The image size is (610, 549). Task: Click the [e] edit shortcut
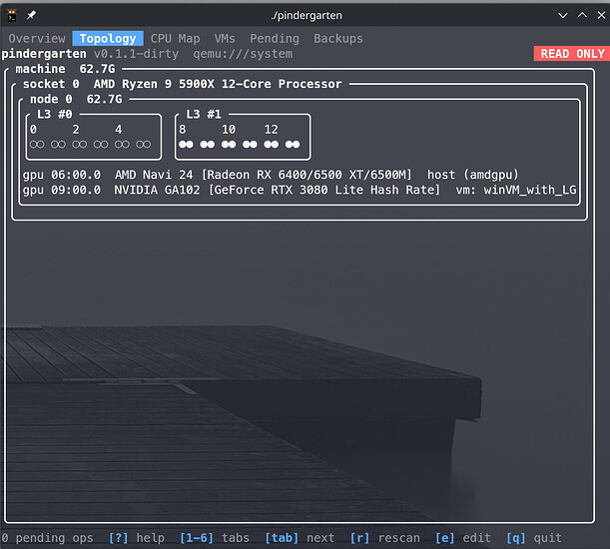coord(462,538)
